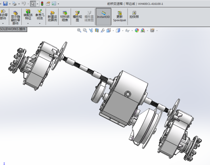210x165 pixels.
Task: Expand the Options dropdown arrow
Action: [58, 4]
